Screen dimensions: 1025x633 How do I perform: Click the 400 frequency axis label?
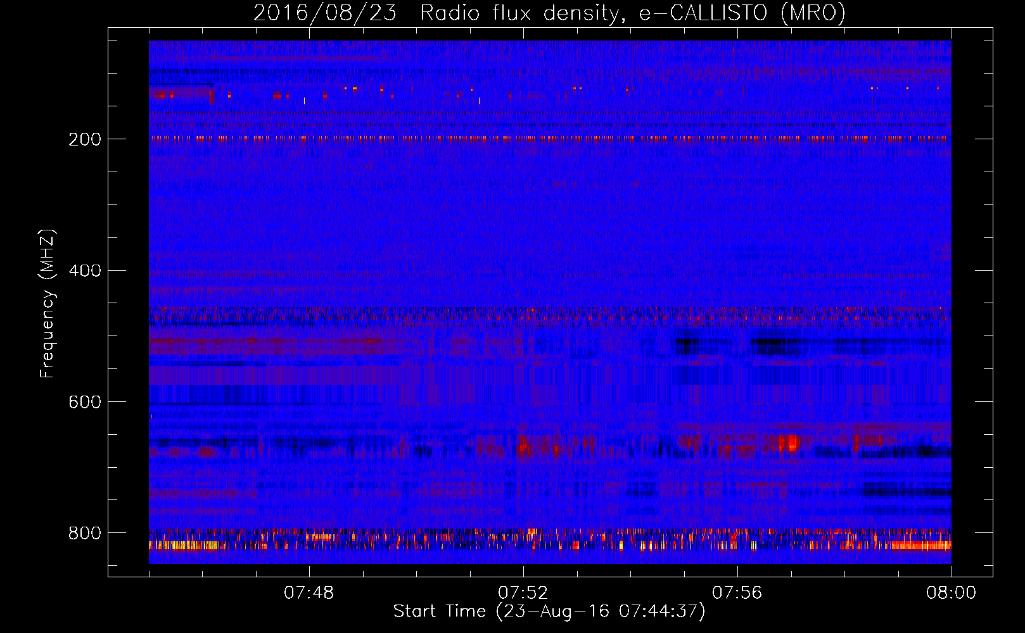tap(84, 271)
